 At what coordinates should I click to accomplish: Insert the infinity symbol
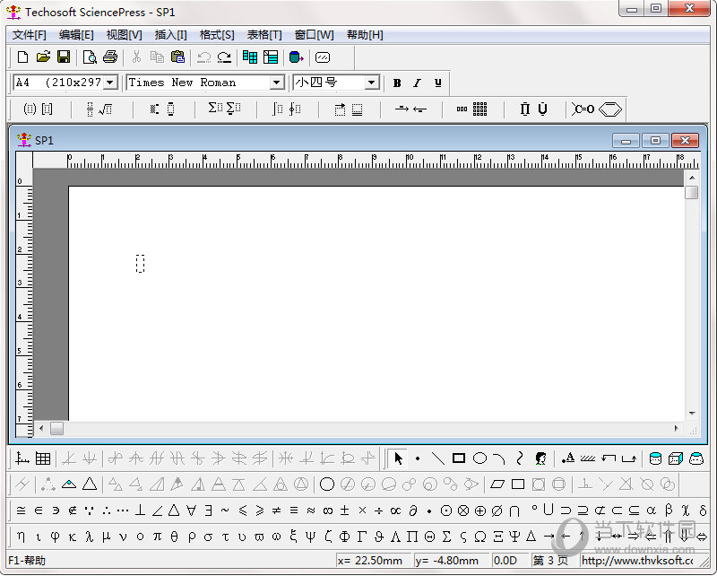327,511
